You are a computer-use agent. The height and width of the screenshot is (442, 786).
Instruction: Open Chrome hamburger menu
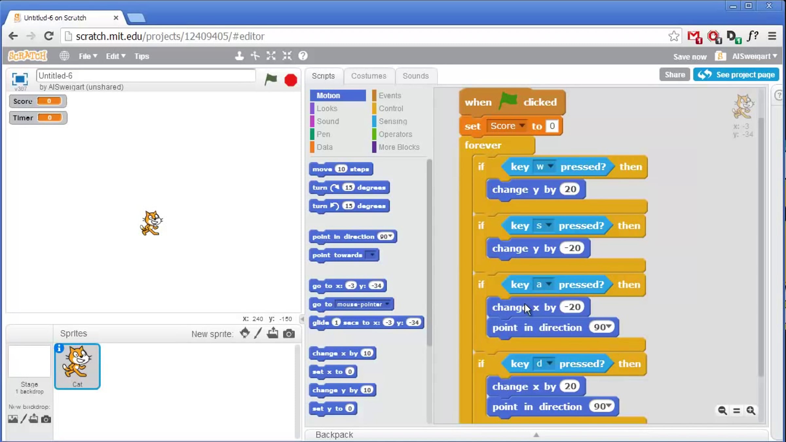pos(772,36)
